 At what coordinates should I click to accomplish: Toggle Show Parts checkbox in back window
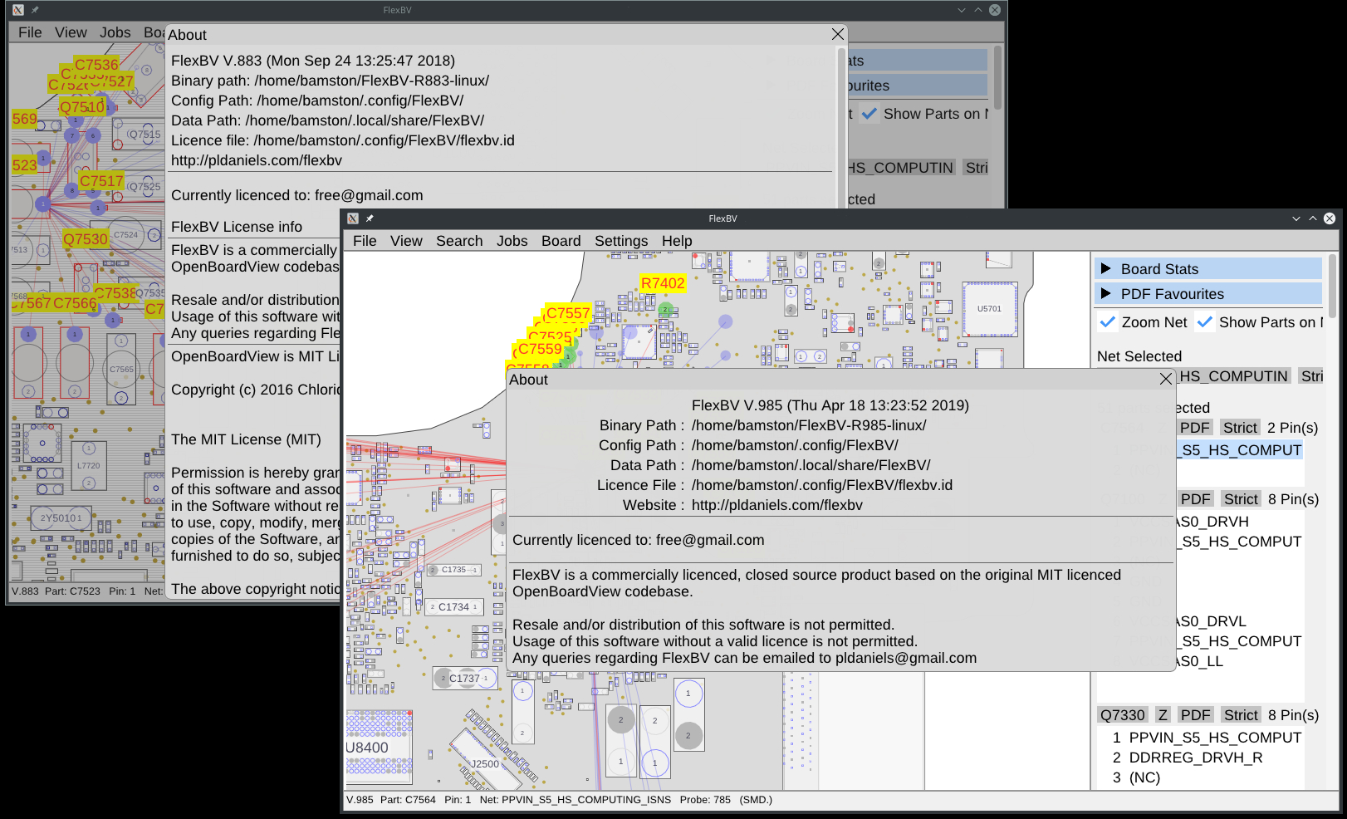[x=869, y=113]
